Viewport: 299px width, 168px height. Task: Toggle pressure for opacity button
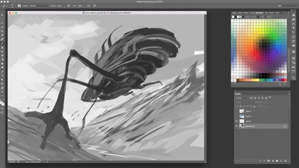coord(69,6)
